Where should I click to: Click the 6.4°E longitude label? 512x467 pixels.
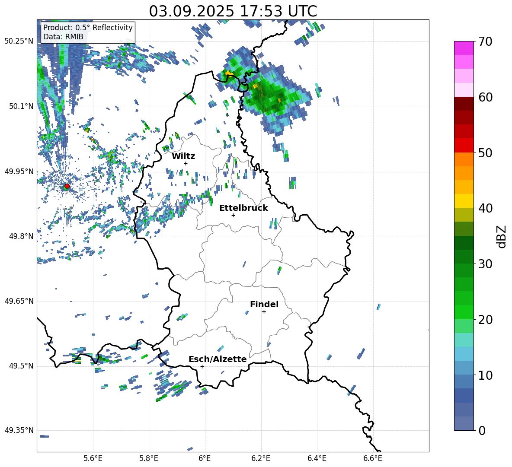317,458
